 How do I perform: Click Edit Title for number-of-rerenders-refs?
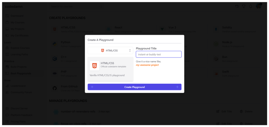[x=224, y=112]
